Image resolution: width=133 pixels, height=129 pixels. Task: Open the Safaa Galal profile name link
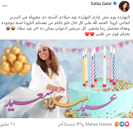101,4
